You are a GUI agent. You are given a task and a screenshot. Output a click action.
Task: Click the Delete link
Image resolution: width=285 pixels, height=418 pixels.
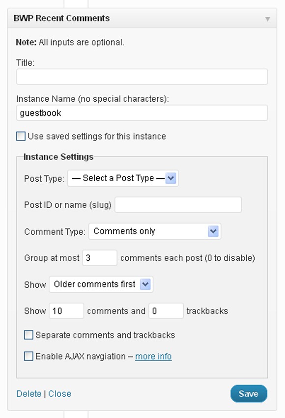click(x=29, y=393)
